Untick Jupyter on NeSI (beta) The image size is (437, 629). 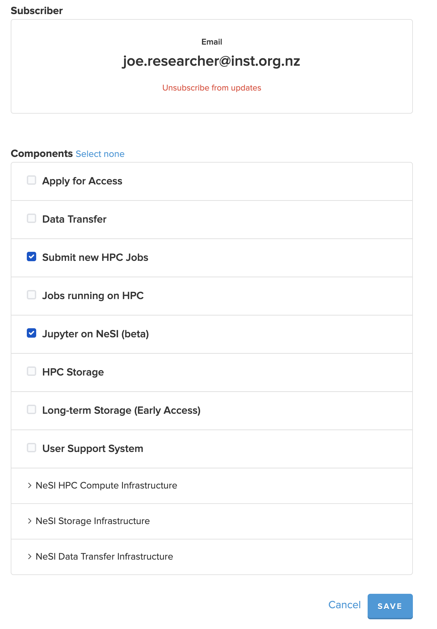(x=32, y=333)
